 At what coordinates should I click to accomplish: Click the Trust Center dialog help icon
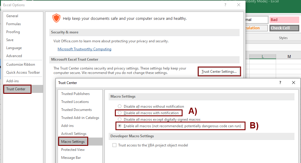click(280, 83)
